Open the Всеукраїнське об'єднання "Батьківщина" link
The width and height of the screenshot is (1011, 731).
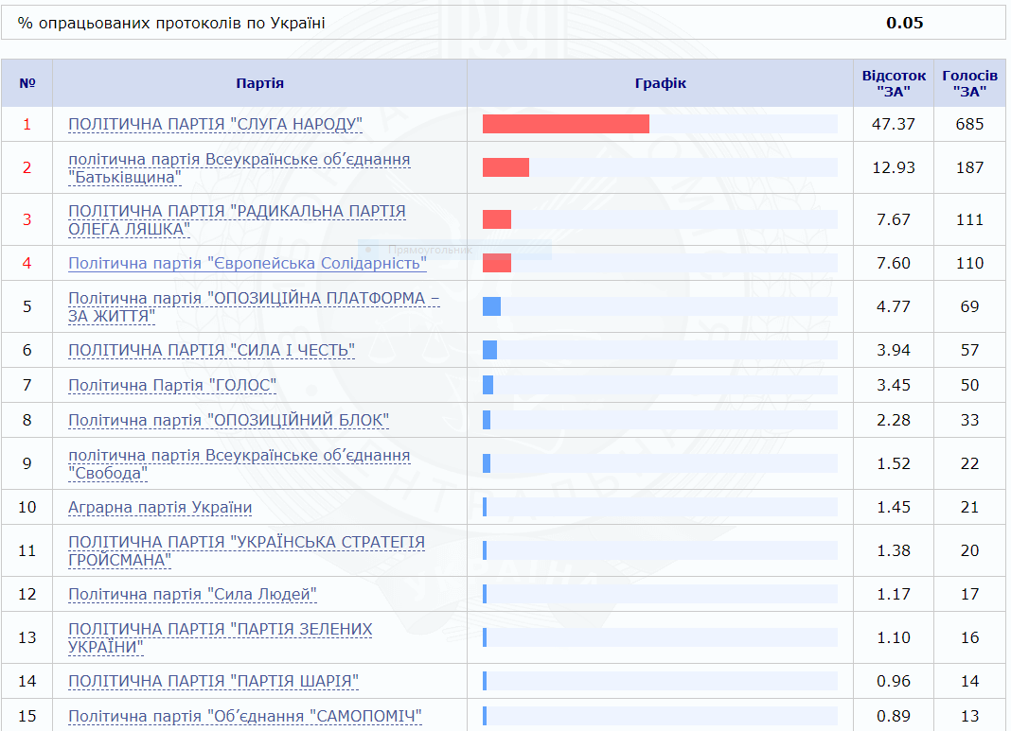(x=239, y=159)
